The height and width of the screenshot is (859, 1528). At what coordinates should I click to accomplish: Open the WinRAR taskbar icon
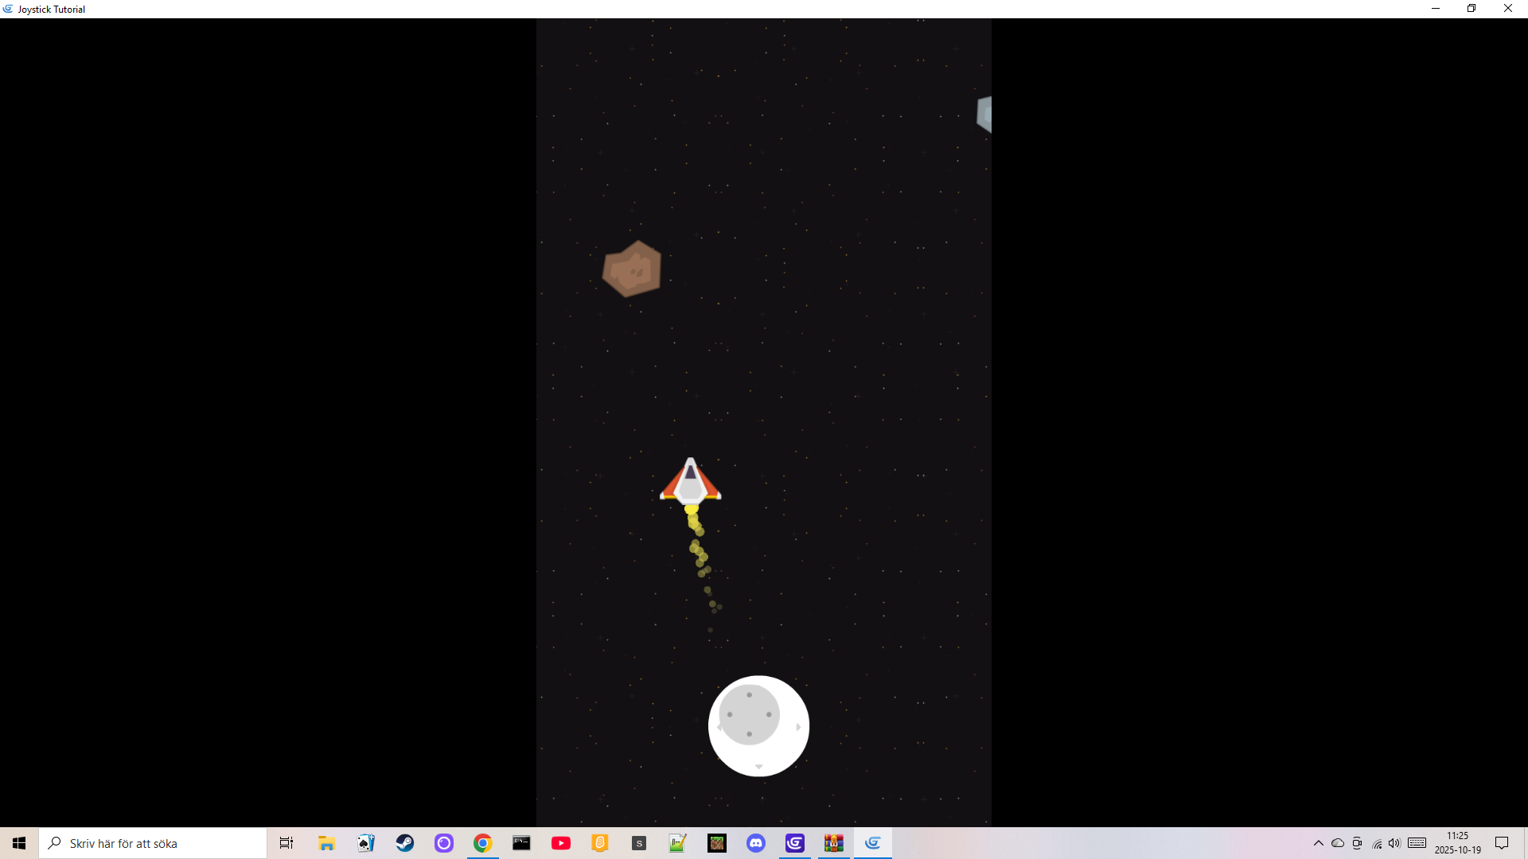[x=833, y=843]
